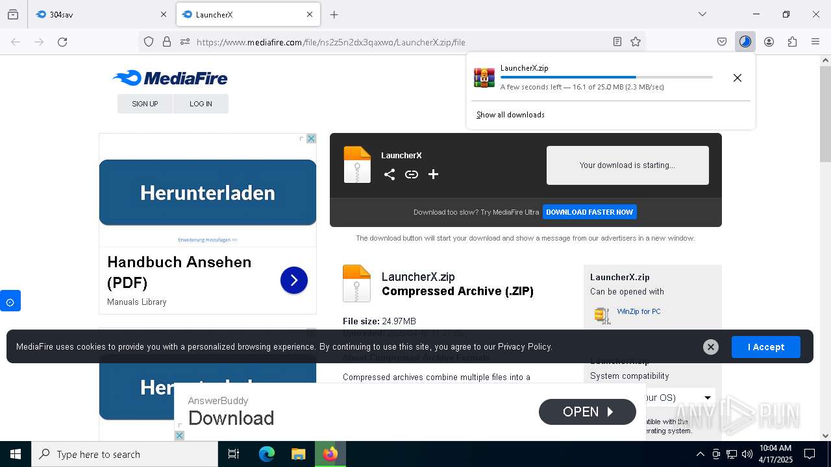The image size is (831, 467).
Task: Close the AnswerBuddy bottom ad
Action: pyautogui.click(x=180, y=435)
